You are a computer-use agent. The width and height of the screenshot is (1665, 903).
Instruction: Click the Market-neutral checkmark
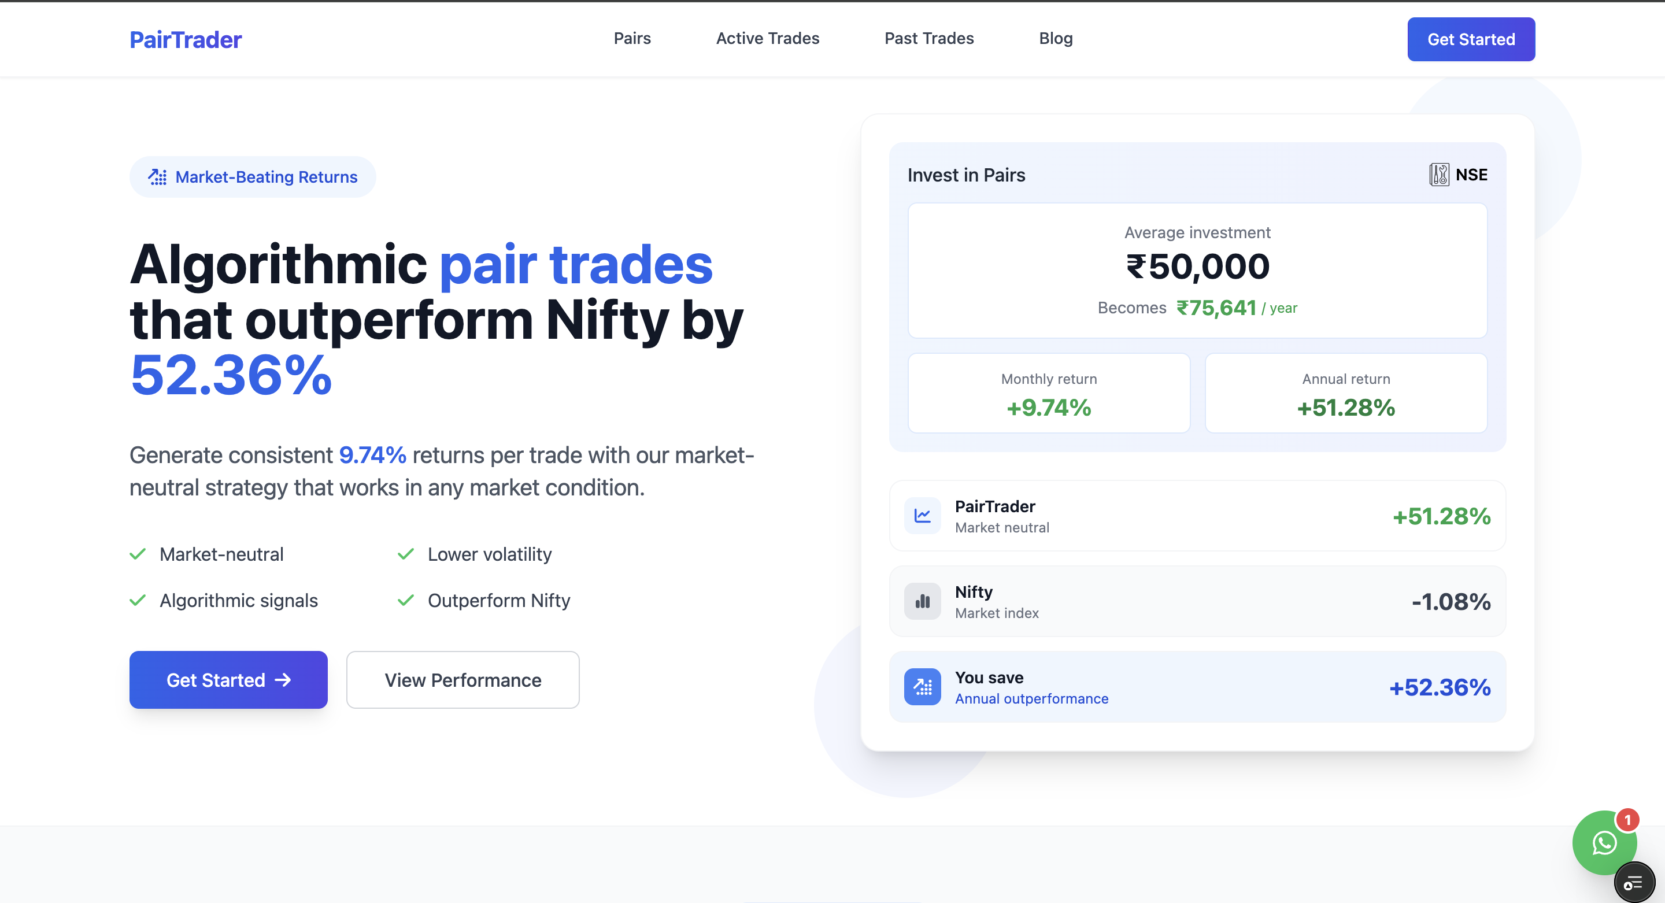coord(138,554)
